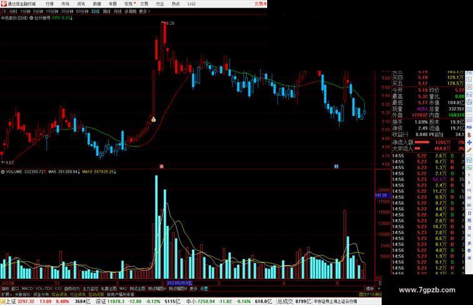Image resolution: width=473 pixels, height=305 pixels.
Task: Select the 月线 monthly period
Action: (x=118, y=11)
